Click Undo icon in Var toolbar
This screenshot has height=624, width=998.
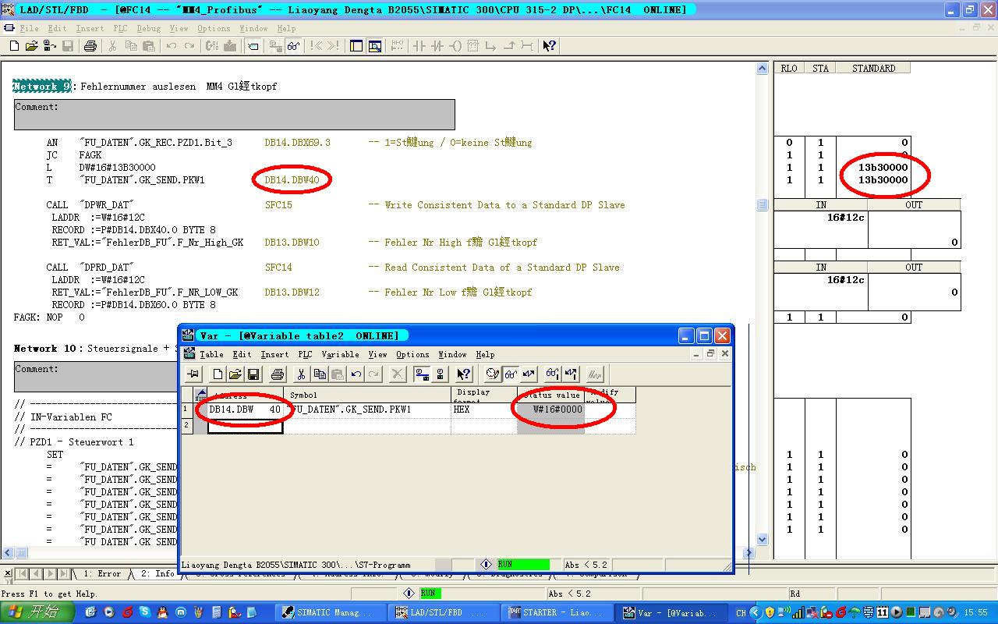[356, 374]
